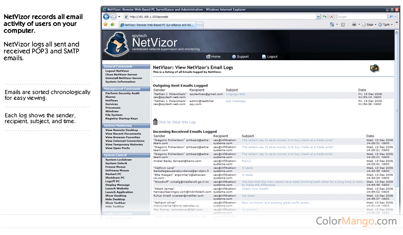Click the Google search box
Viewport: 403px width, 235px height.
pyautogui.click(x=362, y=17)
